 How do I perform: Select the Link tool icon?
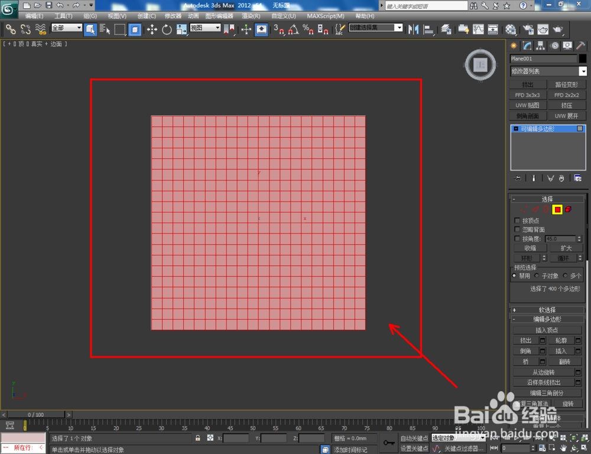[x=10, y=29]
